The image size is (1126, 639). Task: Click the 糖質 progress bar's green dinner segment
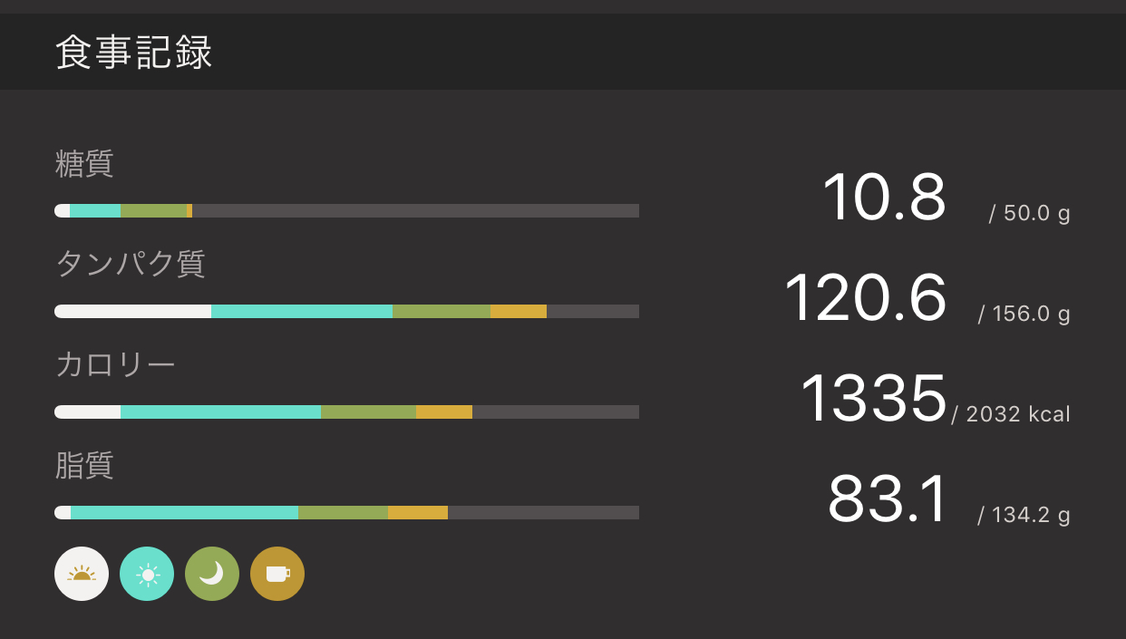(153, 211)
